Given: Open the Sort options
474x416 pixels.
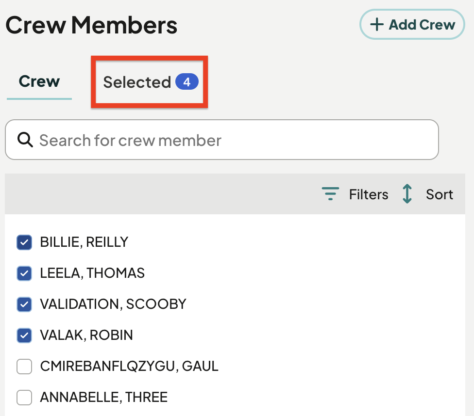Looking at the screenshot, I should (x=427, y=194).
